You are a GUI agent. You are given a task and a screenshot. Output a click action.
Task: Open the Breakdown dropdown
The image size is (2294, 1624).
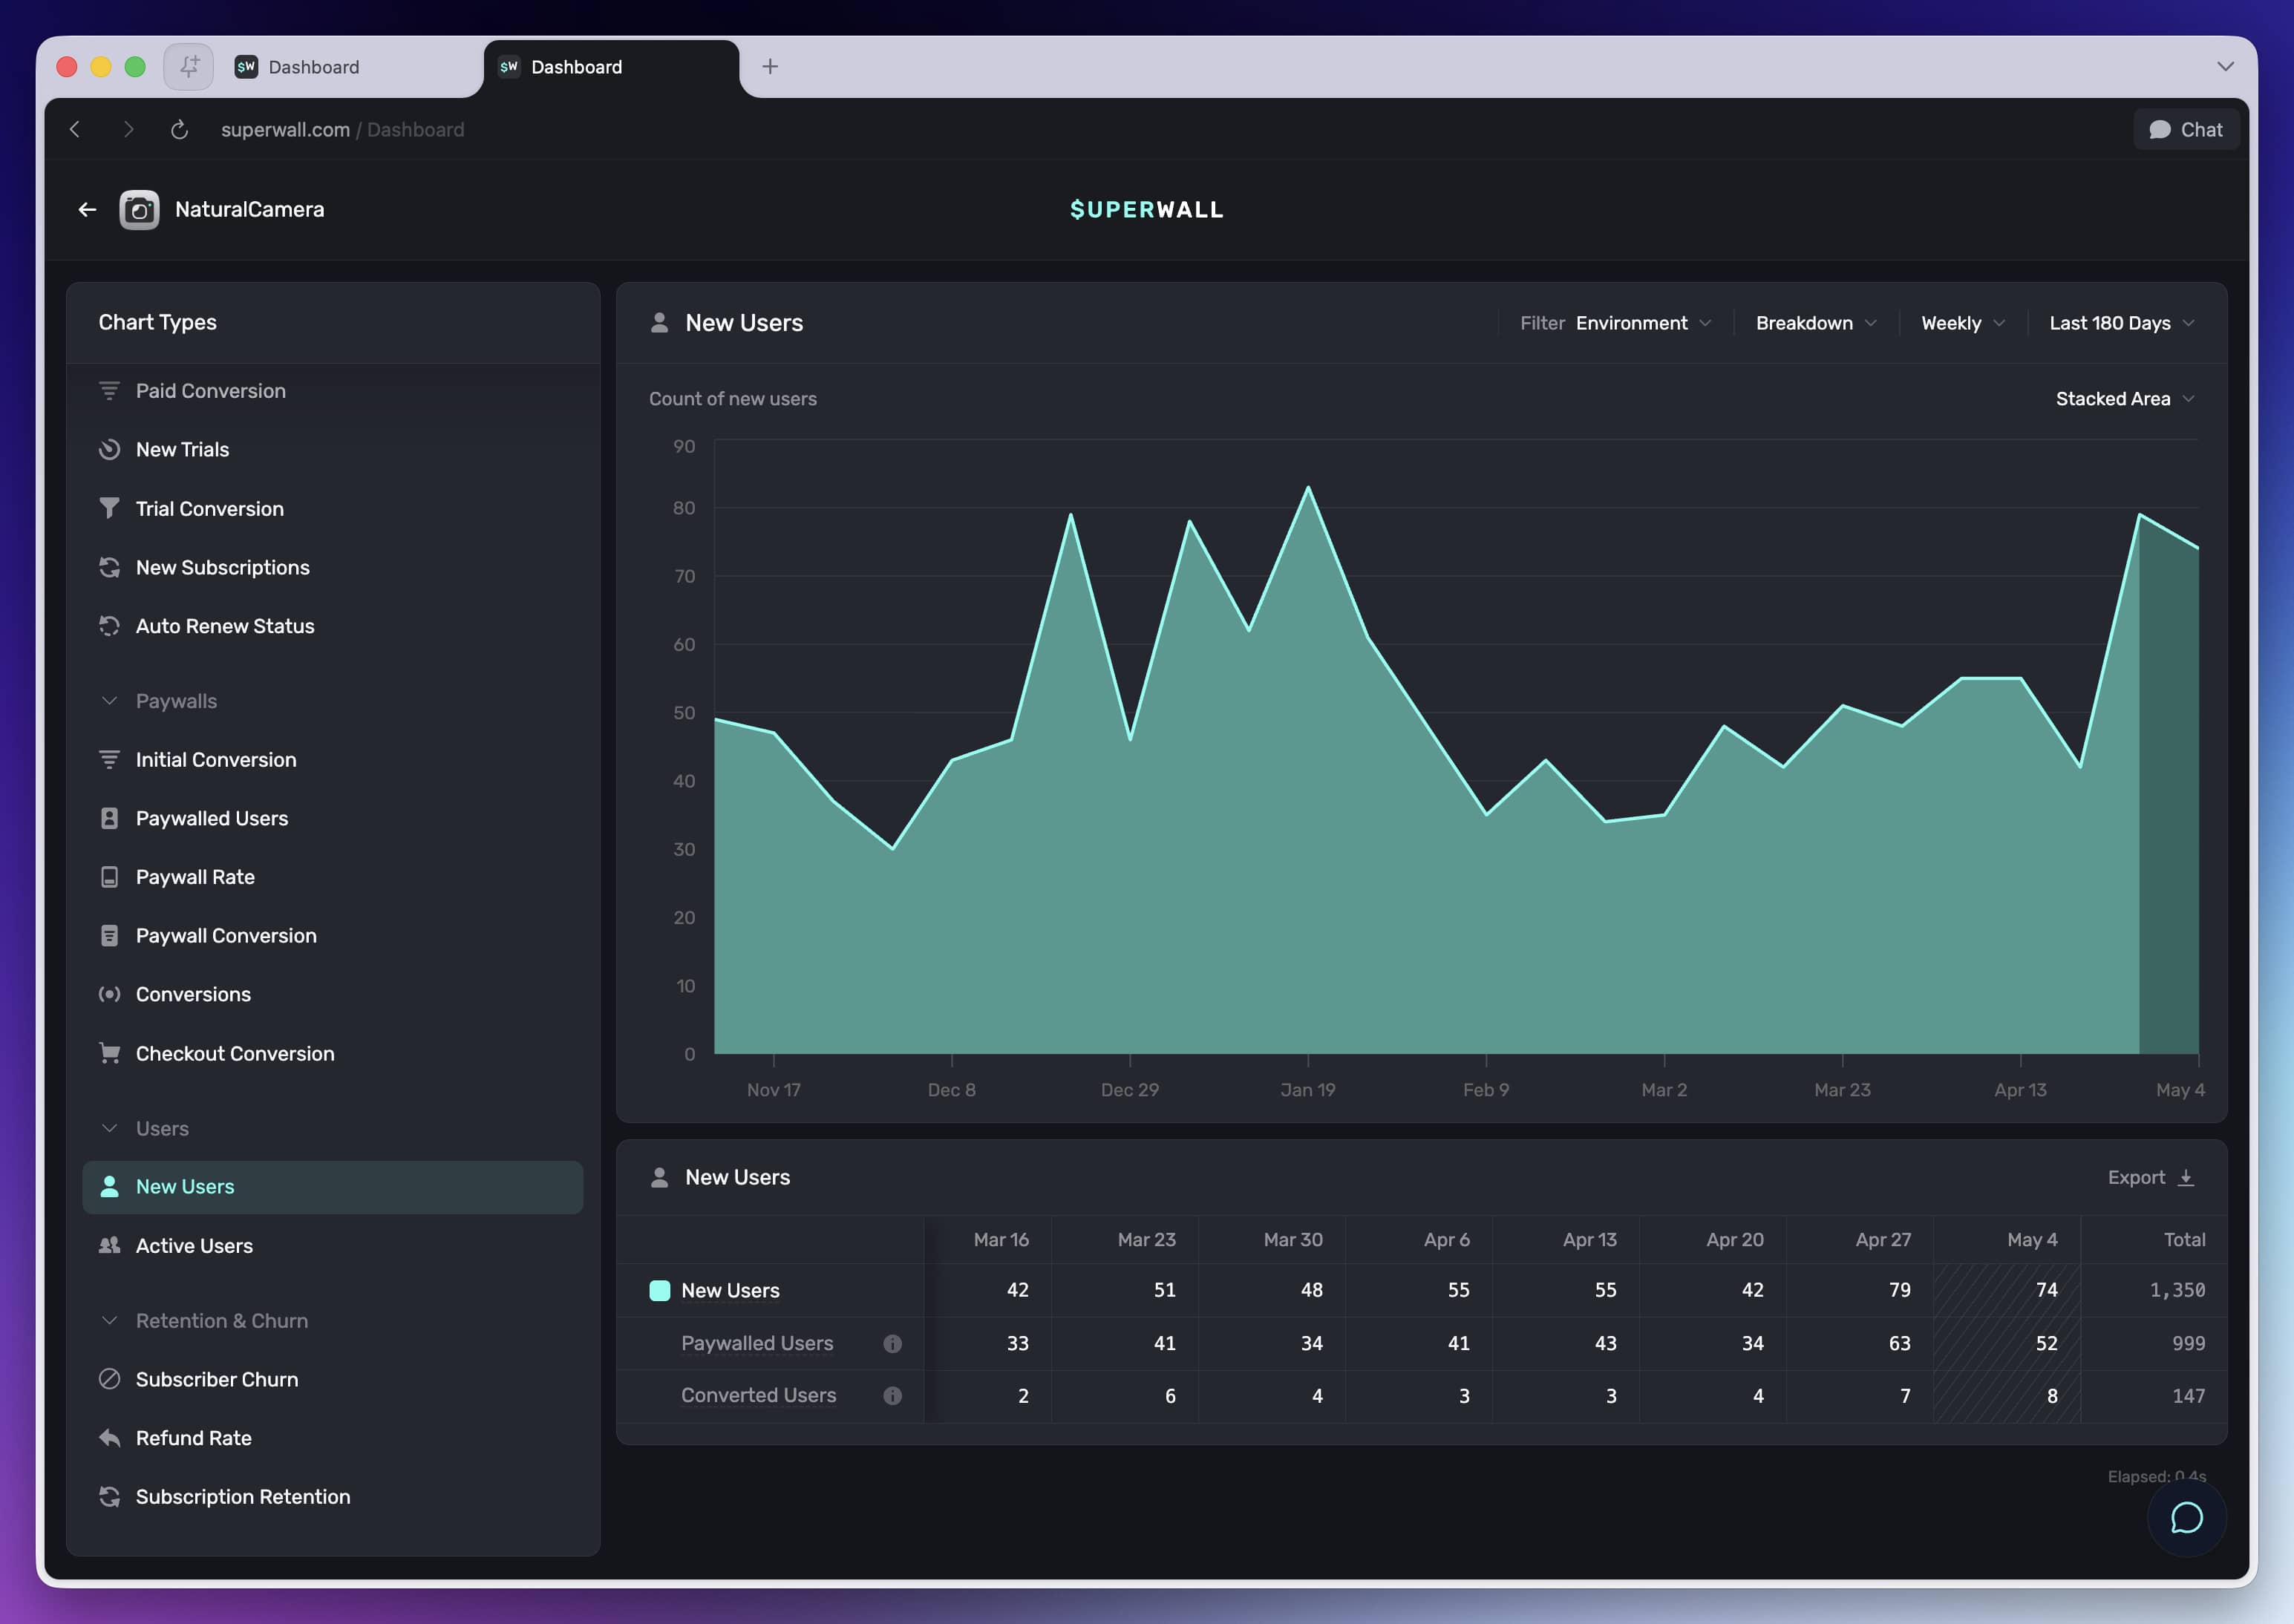(1816, 323)
